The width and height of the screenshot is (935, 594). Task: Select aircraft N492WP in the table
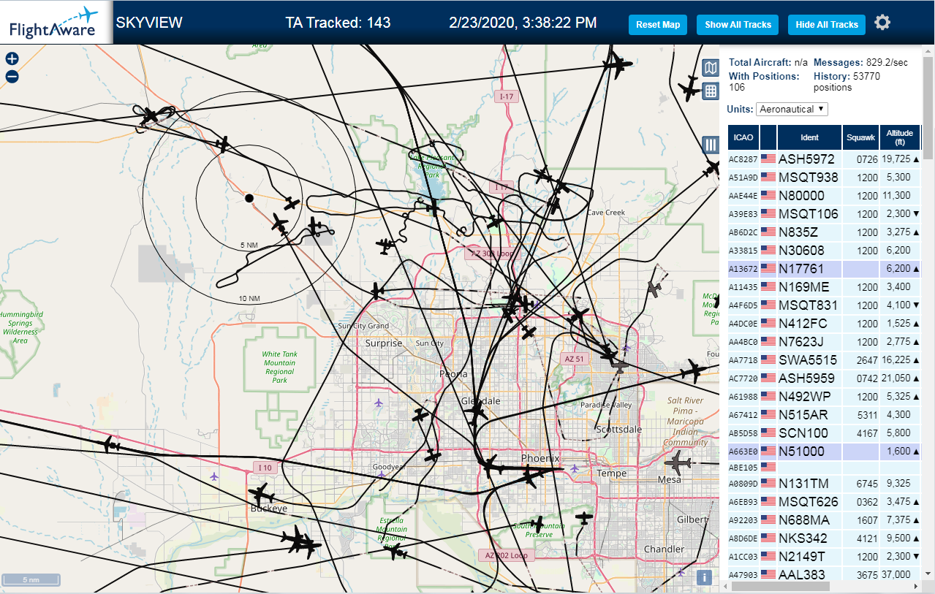[825, 397]
